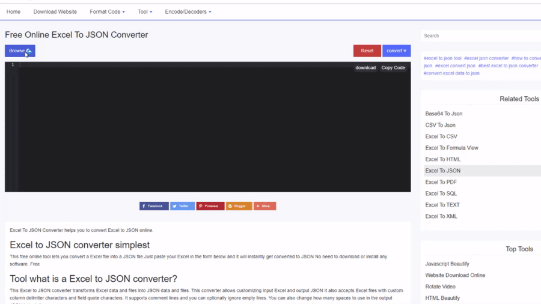This screenshot has height=304, width=541.
Task: Click the Copy Code button
Action: click(393, 68)
